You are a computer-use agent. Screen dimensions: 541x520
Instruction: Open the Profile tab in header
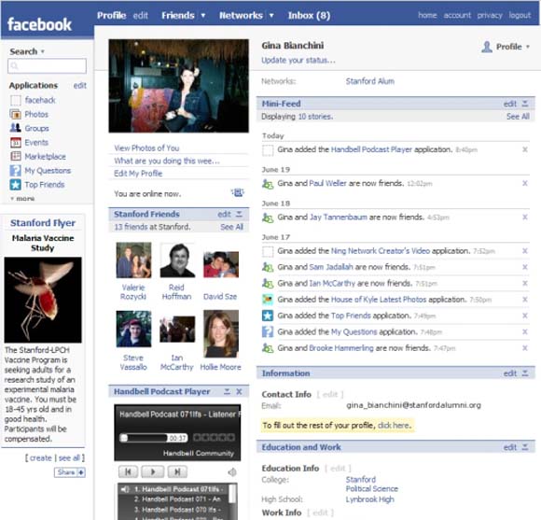[111, 16]
